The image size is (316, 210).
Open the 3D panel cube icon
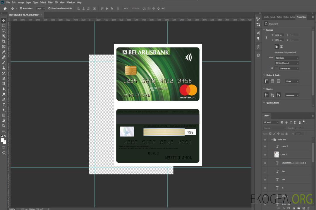click(258, 55)
